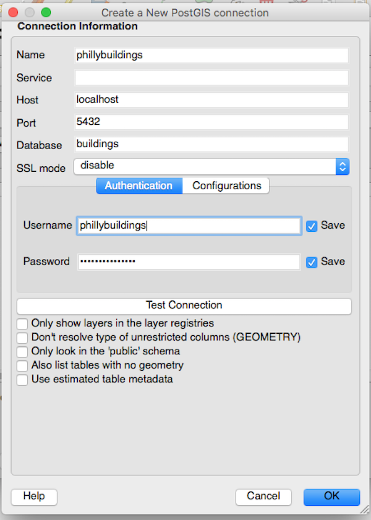This screenshot has width=371, height=520.
Task: Click into the Service input field
Action: click(x=211, y=78)
